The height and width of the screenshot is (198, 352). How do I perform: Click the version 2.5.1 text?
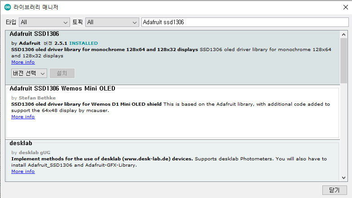point(61,43)
